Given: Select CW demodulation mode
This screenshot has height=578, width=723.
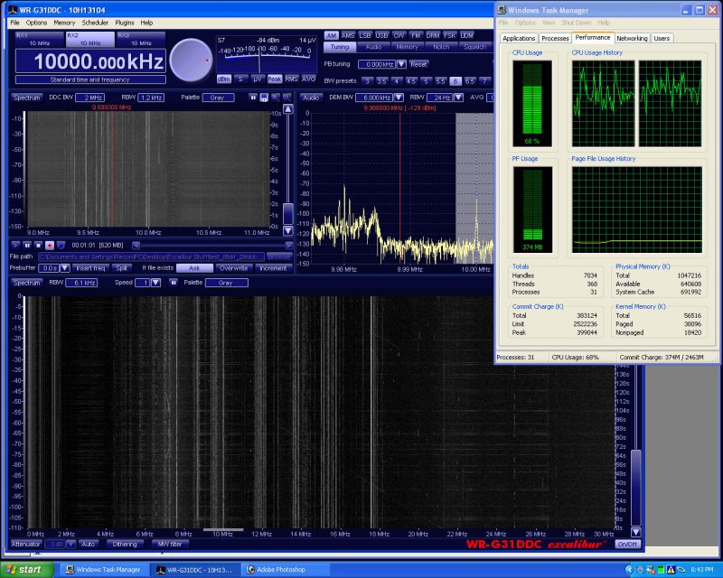Looking at the screenshot, I should coord(399,35).
